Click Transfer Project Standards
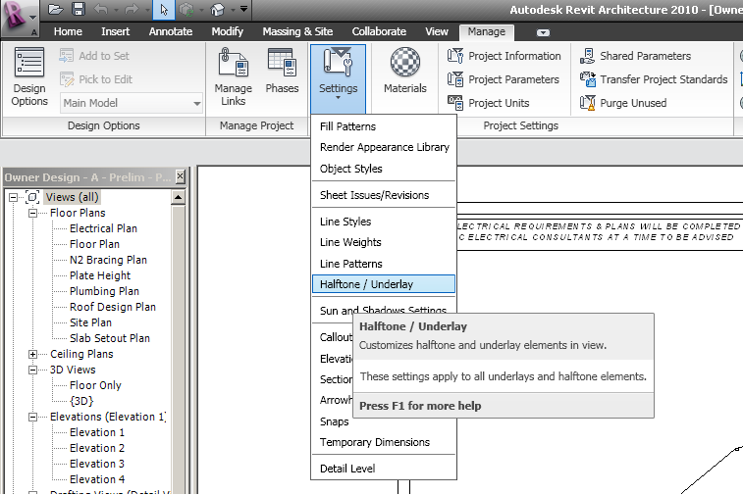Screen dimensions: 743x495 (654, 79)
